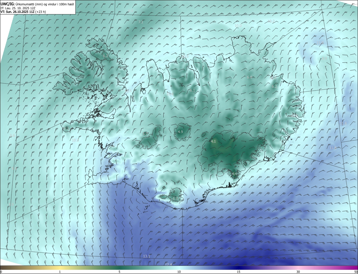The width and height of the screenshot is (358, 274).
Task: Click the 0 tick on the color scale
Action: pos(1,272)
